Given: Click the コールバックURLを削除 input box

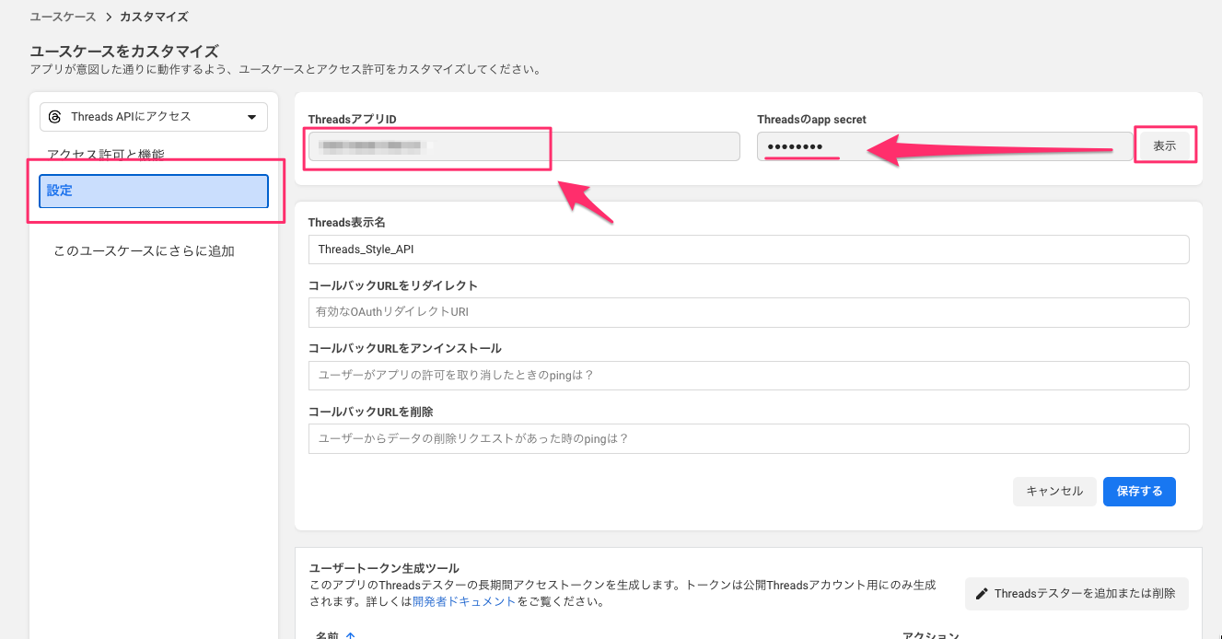Looking at the screenshot, I should coord(748,439).
